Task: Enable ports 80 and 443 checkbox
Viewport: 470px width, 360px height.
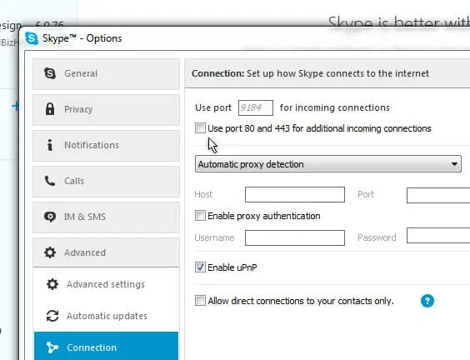Action: click(200, 128)
